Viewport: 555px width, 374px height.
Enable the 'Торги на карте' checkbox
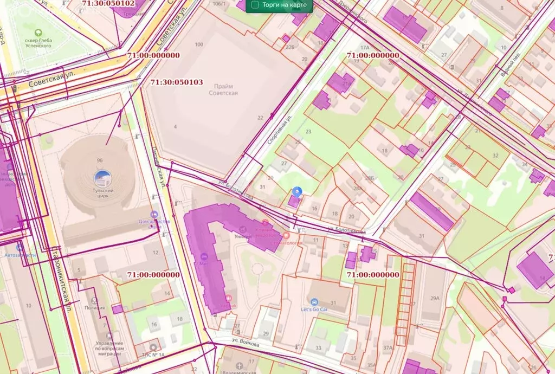click(x=255, y=5)
